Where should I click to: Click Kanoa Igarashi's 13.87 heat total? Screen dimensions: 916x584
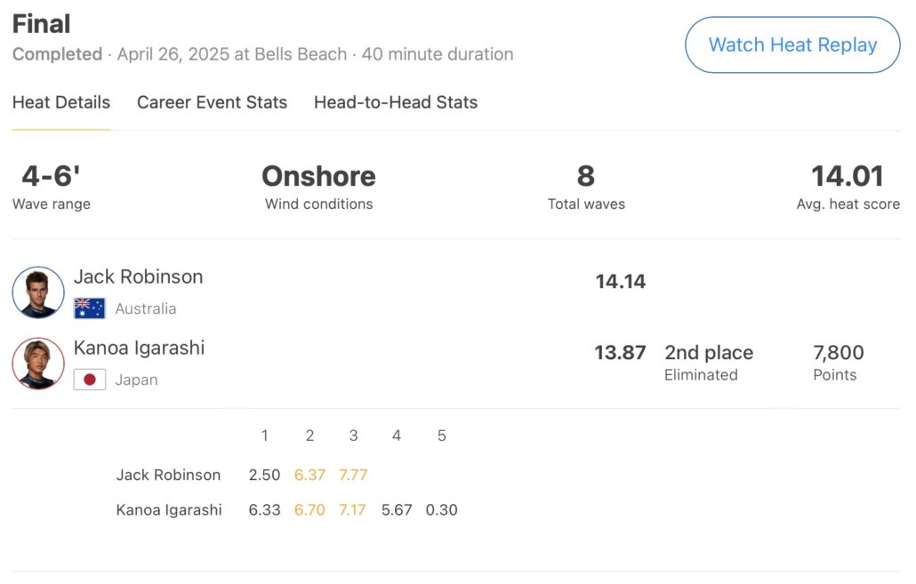pos(620,353)
